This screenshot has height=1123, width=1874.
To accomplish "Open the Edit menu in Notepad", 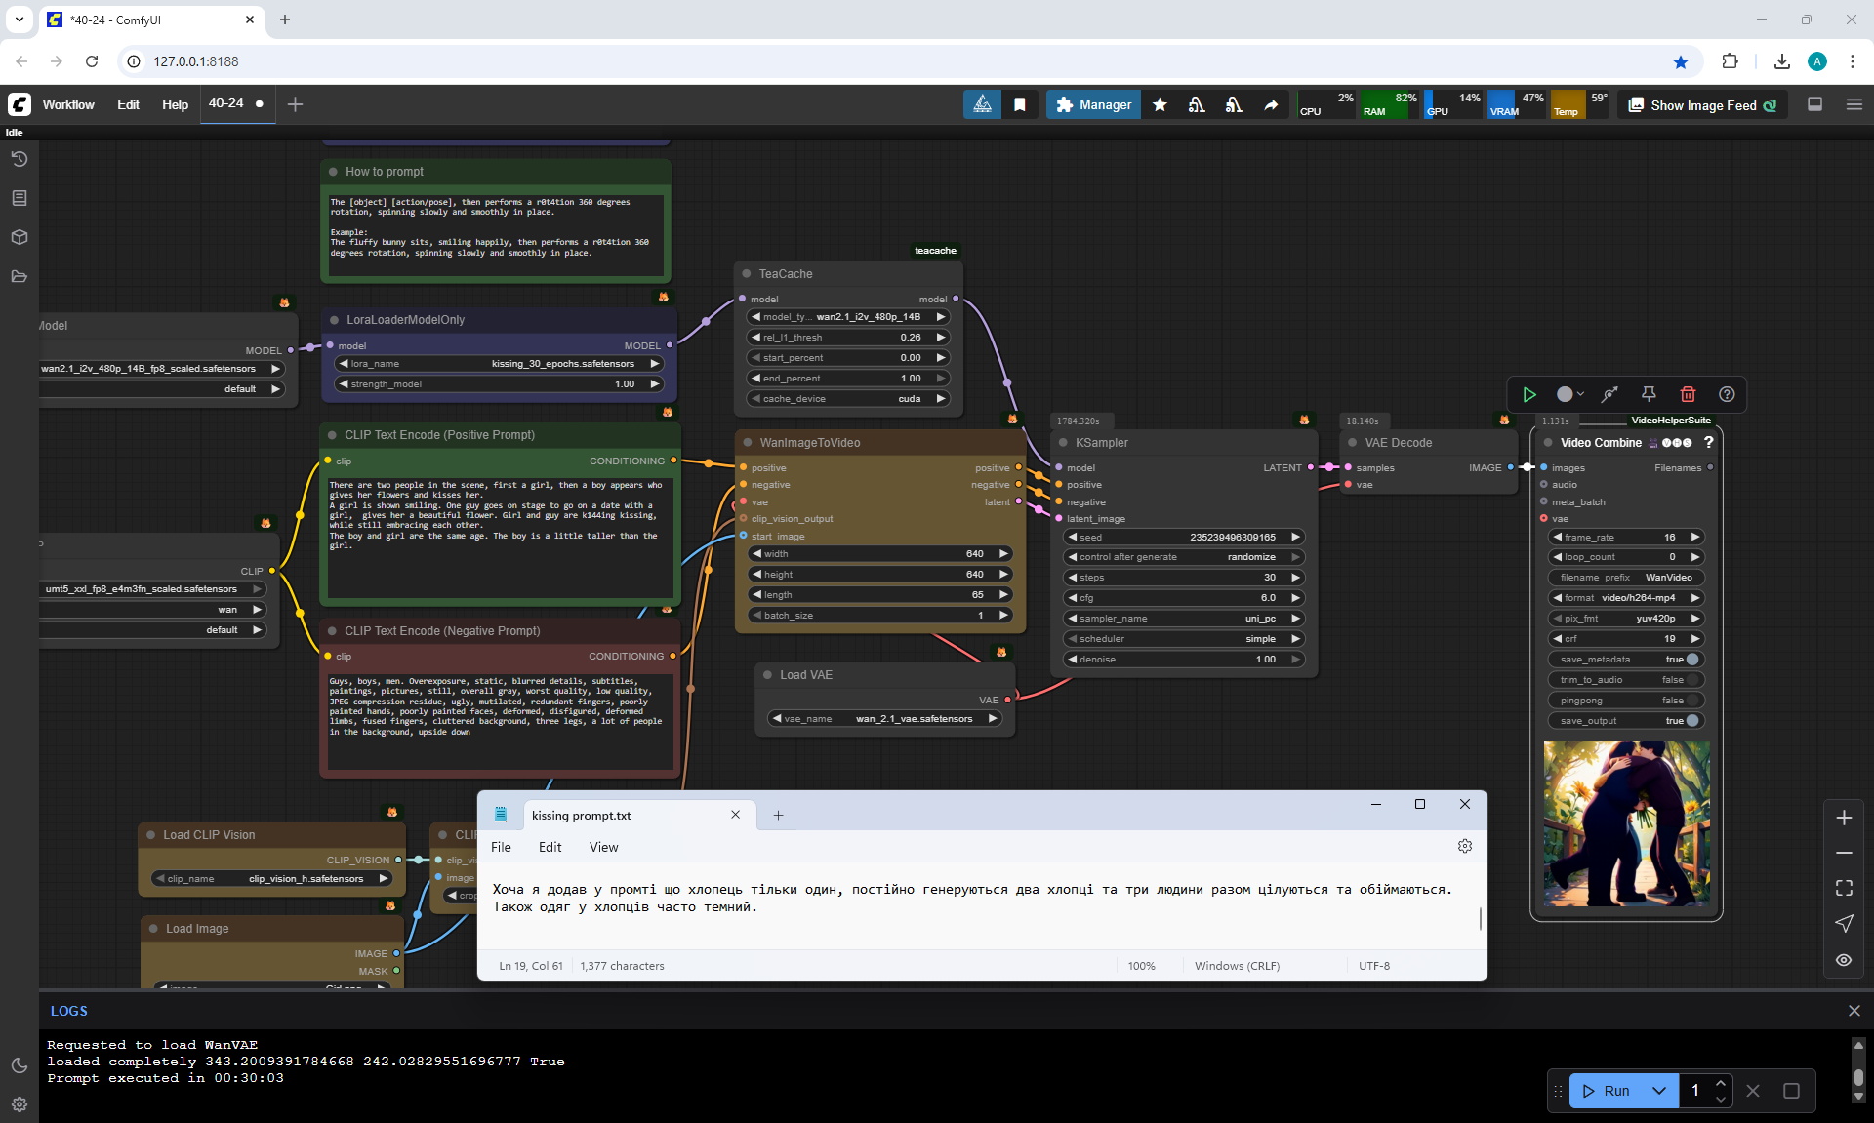I will point(550,847).
